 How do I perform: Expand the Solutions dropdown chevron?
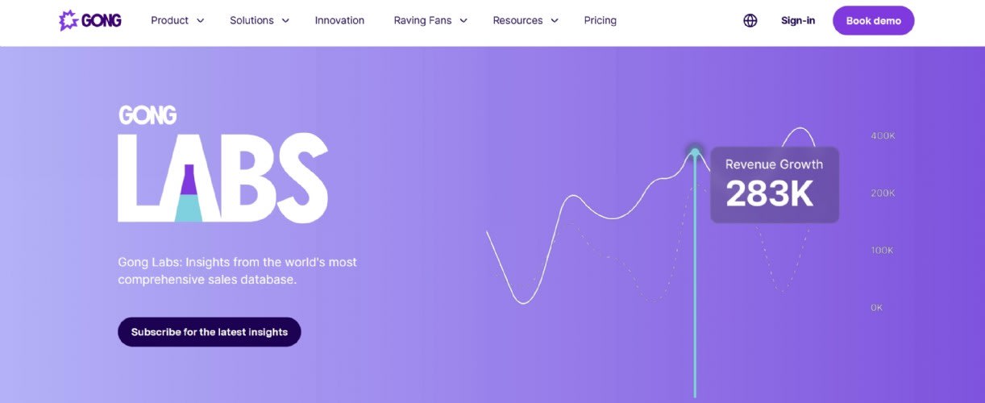tap(285, 21)
